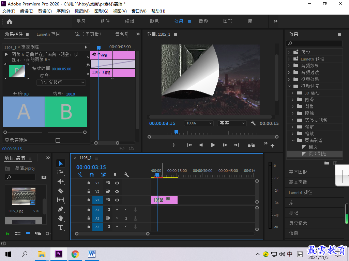Screen dimensions: 349x261
Task: Select the Pen tool
Action: 61,209
